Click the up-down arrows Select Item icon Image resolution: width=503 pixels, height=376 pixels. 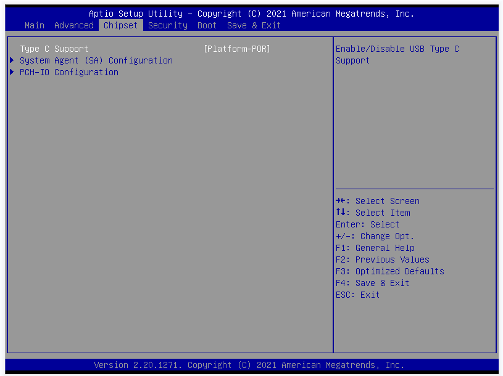[339, 213]
